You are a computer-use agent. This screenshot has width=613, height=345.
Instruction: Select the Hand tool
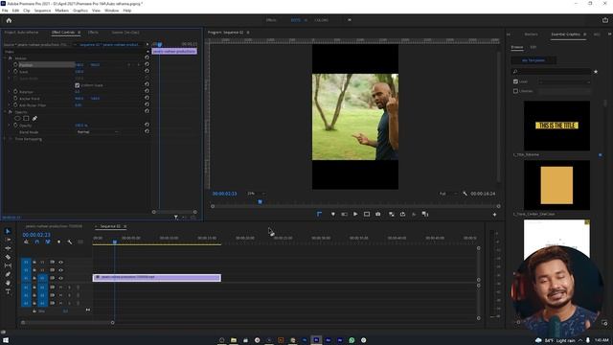coord(8,283)
